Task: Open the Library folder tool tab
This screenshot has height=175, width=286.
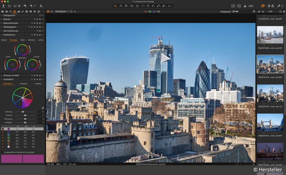Action: (3, 11)
